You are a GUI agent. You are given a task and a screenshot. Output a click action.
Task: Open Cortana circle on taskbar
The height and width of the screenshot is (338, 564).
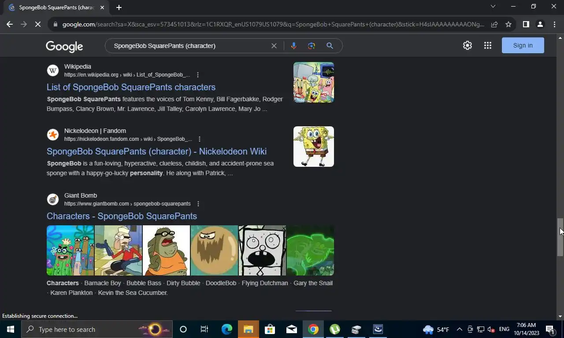[x=183, y=329]
